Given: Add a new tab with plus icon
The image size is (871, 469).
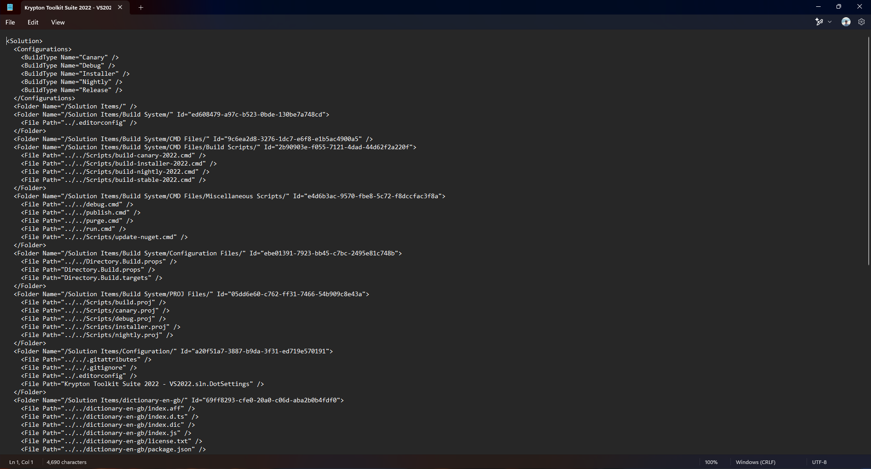Looking at the screenshot, I should coord(141,7).
